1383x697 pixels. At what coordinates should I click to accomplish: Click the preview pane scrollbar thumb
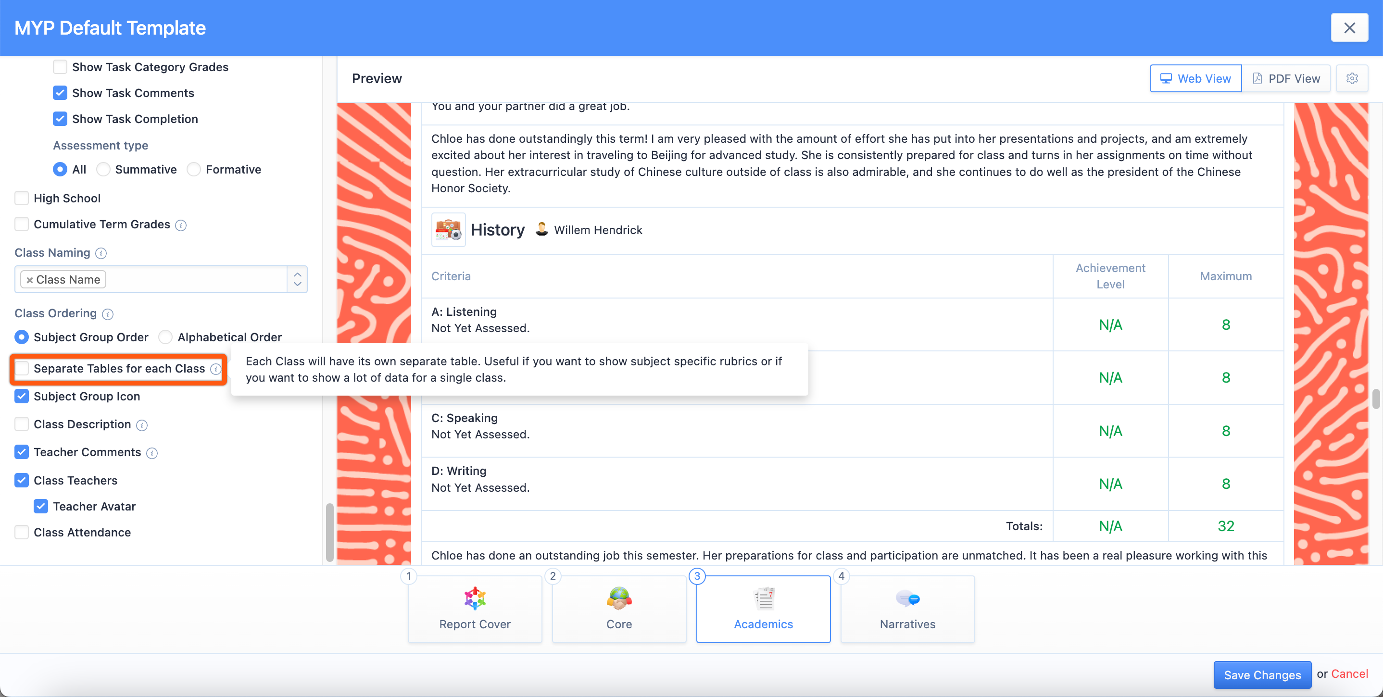(x=1375, y=399)
